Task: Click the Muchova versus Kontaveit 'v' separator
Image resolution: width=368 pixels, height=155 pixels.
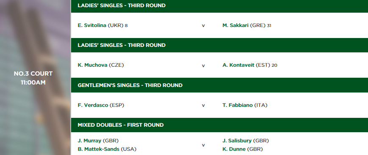Action: click(x=203, y=66)
